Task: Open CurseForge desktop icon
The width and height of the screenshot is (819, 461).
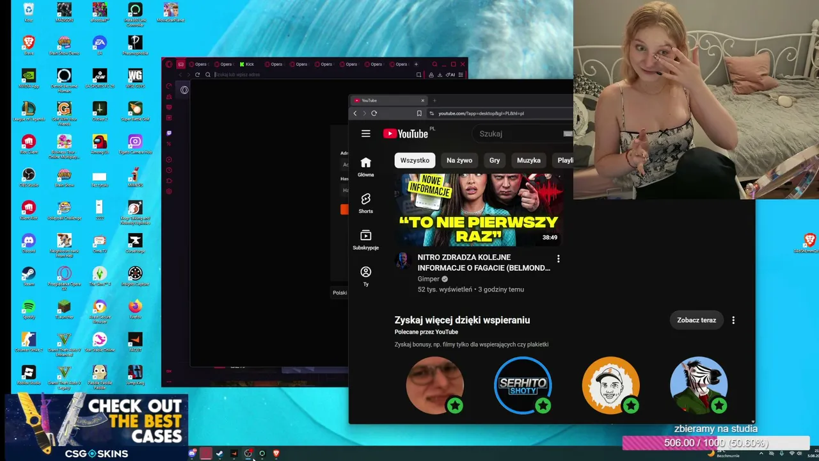Action: click(x=135, y=243)
